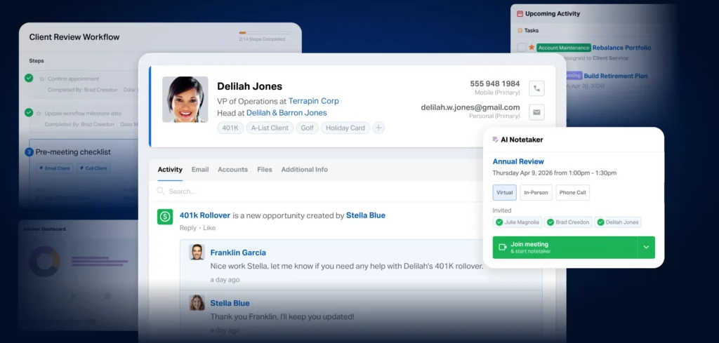Click the green check on Julie Magnolia chip
The height and width of the screenshot is (343, 719).
(499, 222)
